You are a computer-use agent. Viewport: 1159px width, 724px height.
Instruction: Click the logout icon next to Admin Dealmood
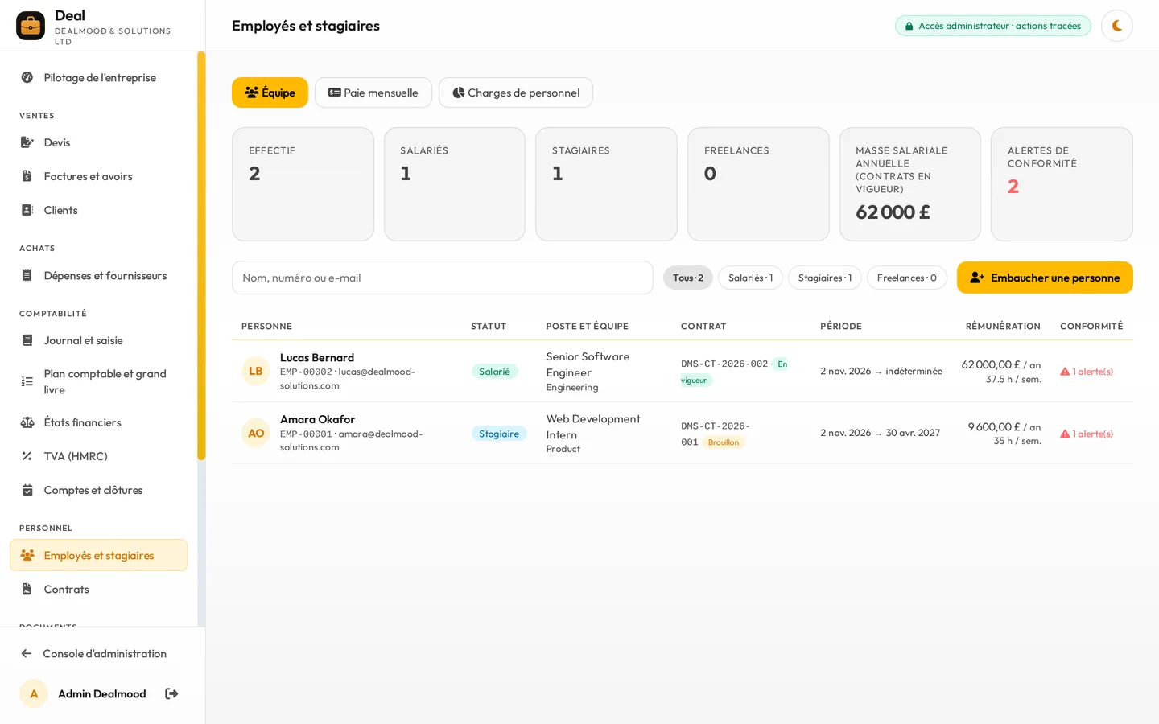pos(171,693)
